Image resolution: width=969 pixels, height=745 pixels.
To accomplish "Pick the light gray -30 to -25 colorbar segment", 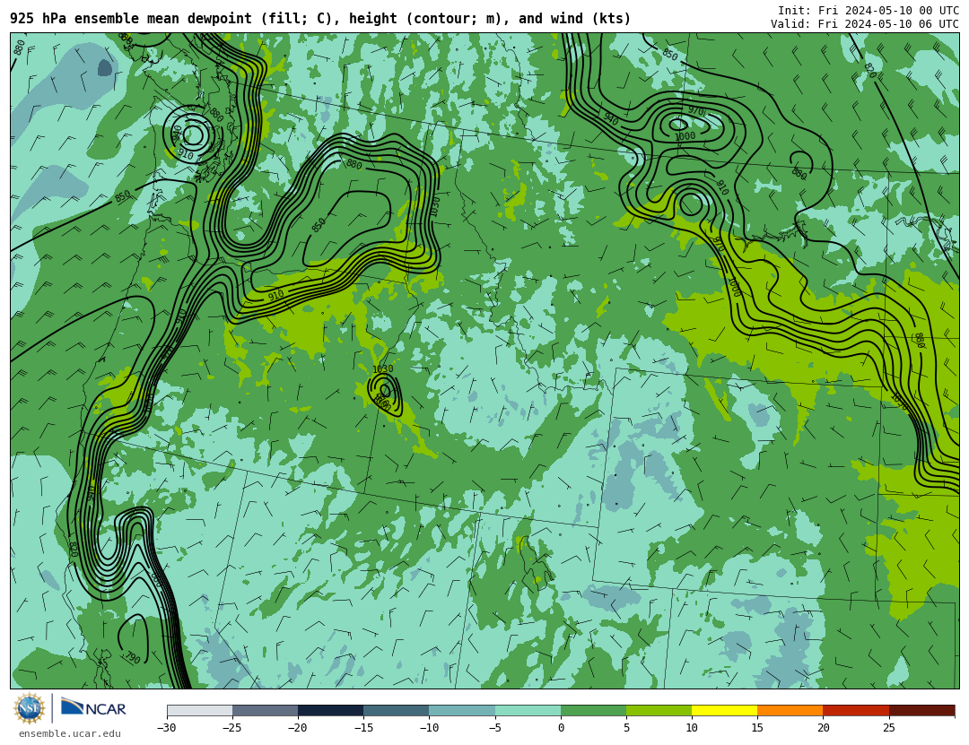I will 199,710.
